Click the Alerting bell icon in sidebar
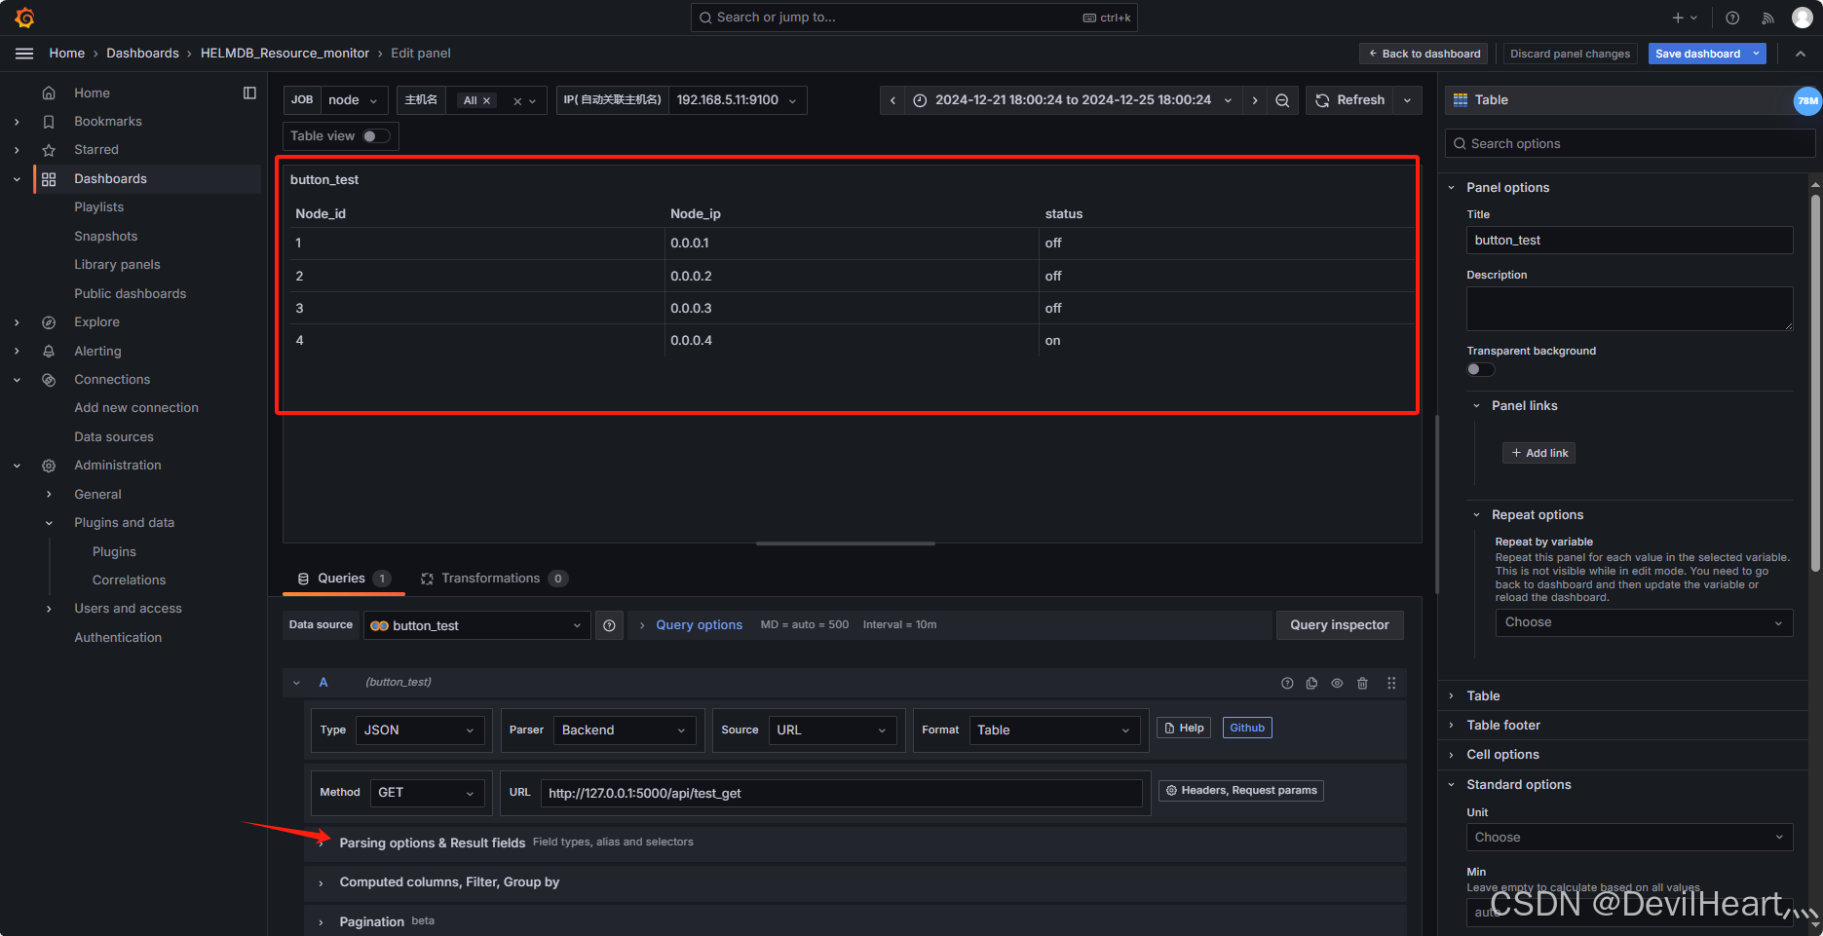 pos(49,352)
